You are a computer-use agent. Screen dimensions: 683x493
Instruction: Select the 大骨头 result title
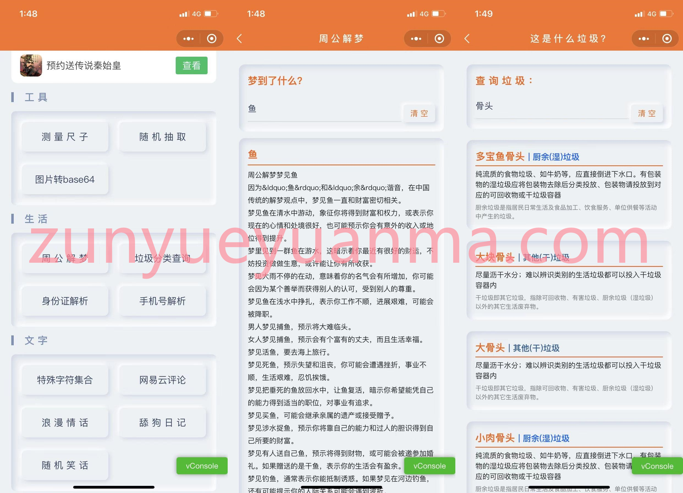490,348
